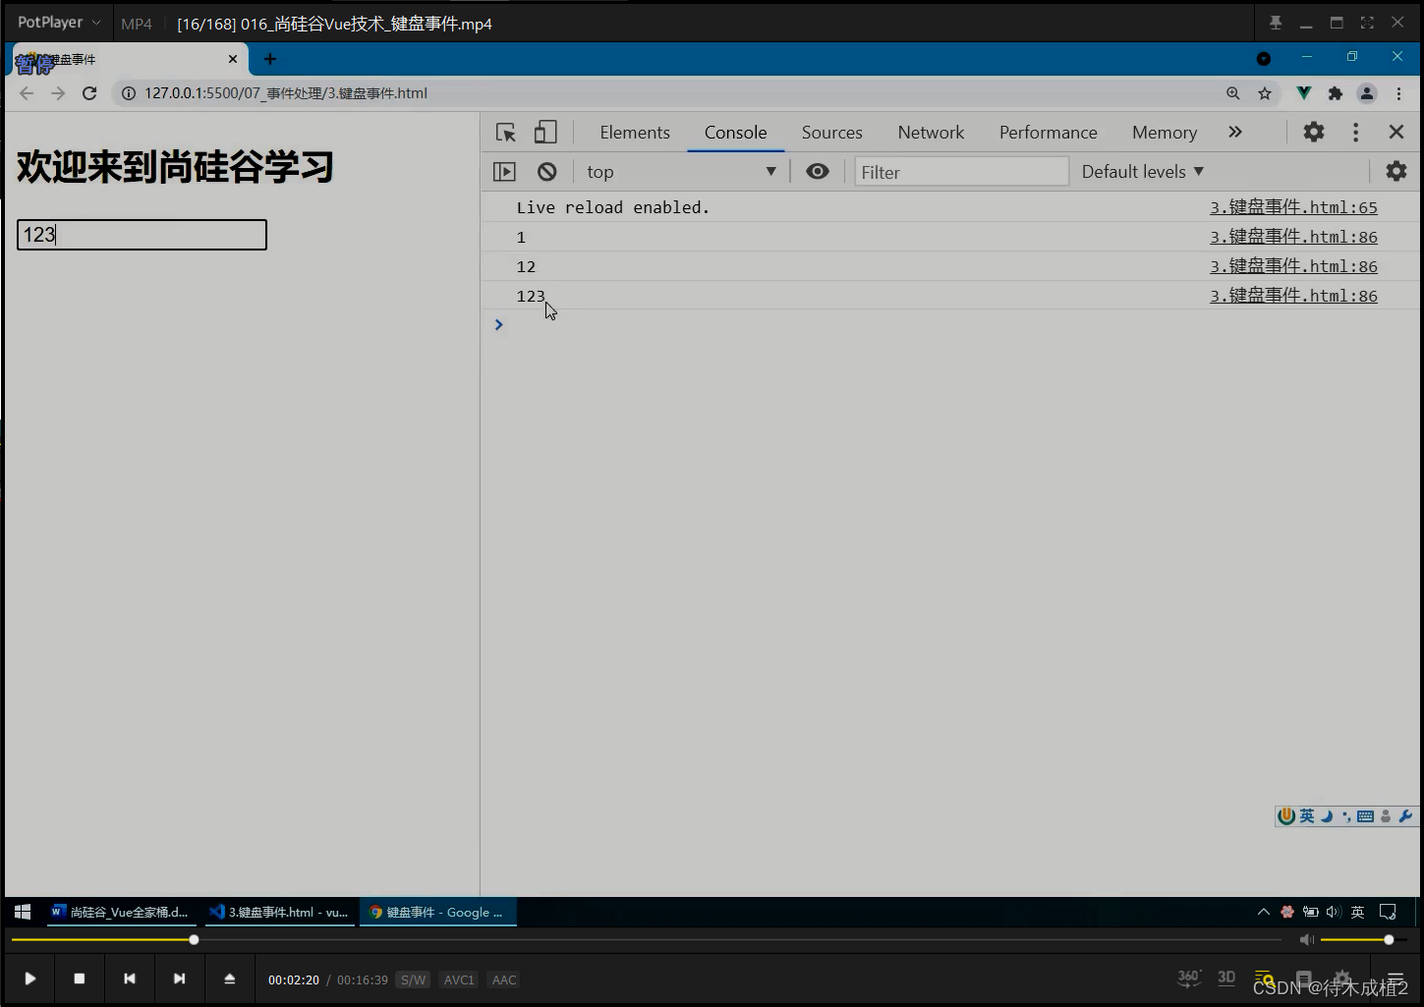The image size is (1424, 1007).
Task: Click the text input containing 123
Action: pos(142,235)
